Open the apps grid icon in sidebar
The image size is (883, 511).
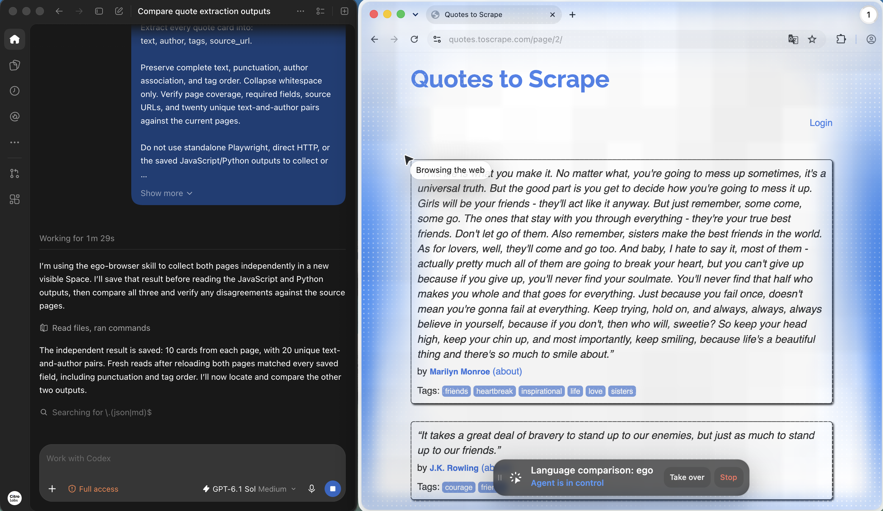coord(14,200)
